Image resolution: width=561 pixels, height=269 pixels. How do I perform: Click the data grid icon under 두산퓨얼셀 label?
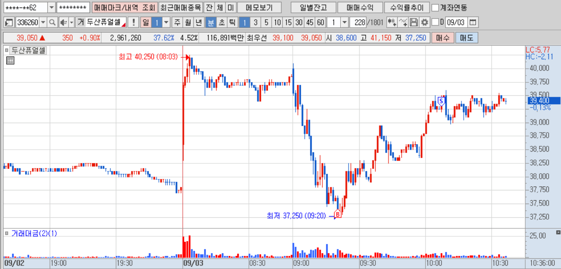click(x=10, y=60)
